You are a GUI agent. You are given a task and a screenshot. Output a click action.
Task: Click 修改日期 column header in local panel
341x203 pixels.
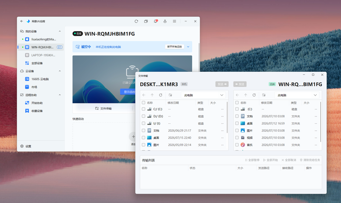173,103
